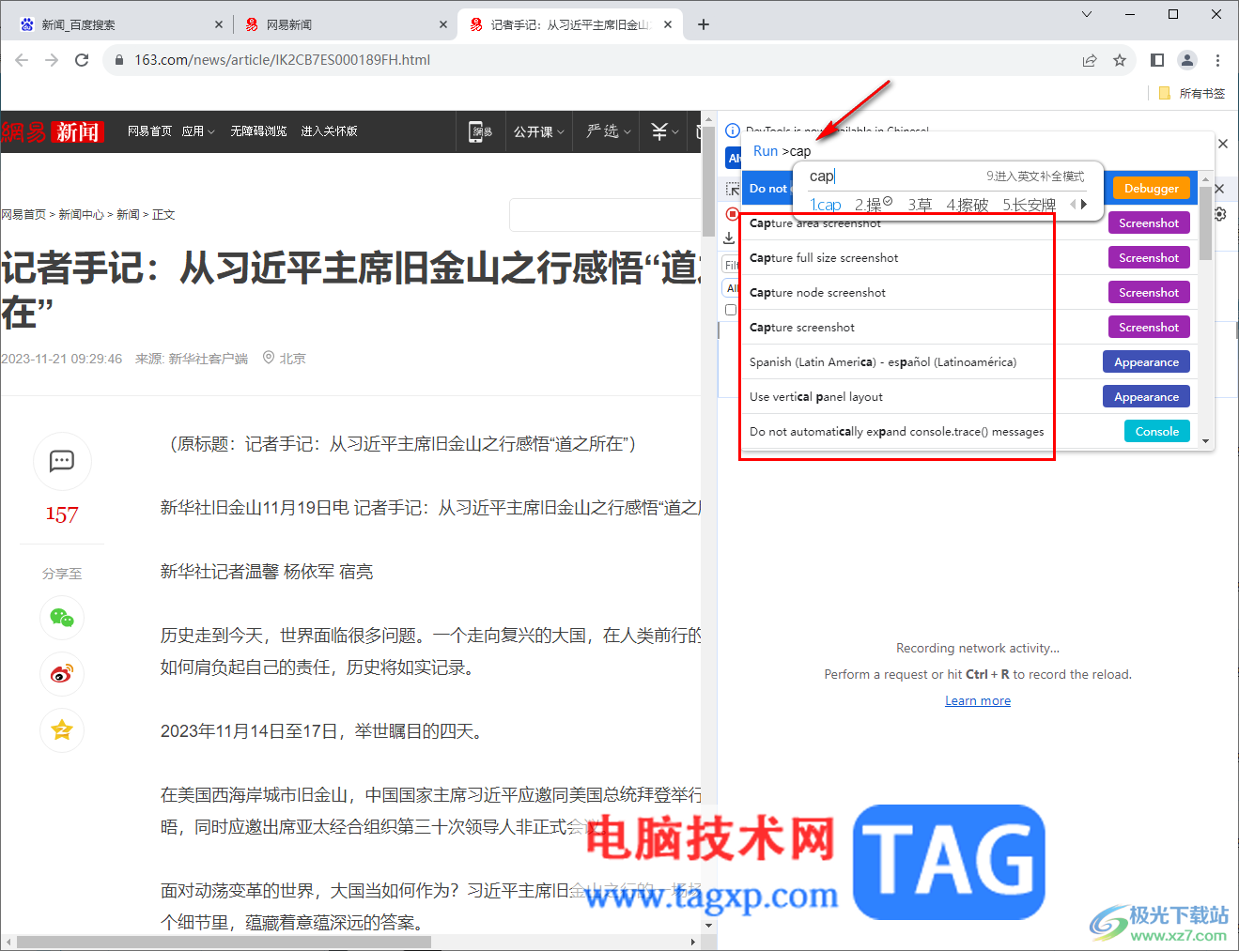Open the browser tab search chevron
This screenshot has height=951, width=1239.
[1086, 14]
